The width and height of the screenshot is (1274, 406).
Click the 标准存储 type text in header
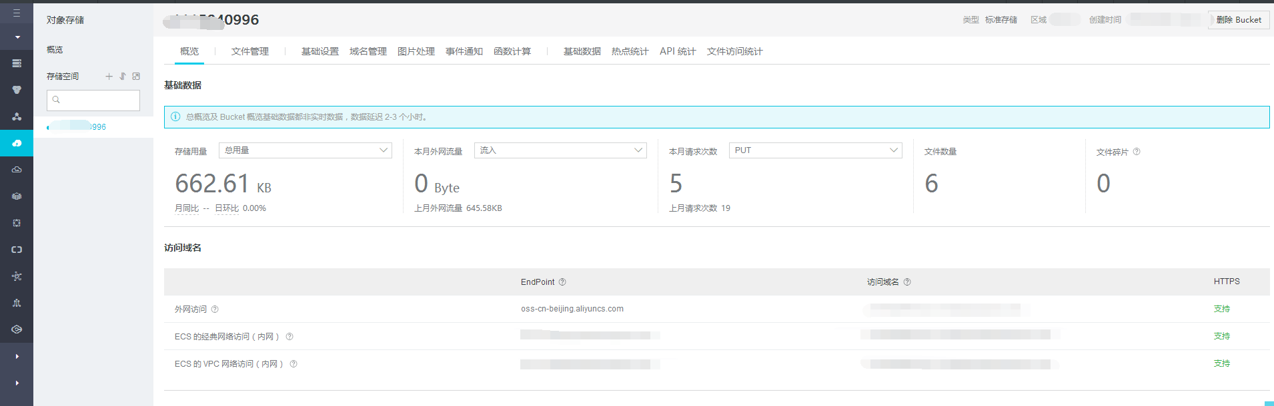point(1001,20)
